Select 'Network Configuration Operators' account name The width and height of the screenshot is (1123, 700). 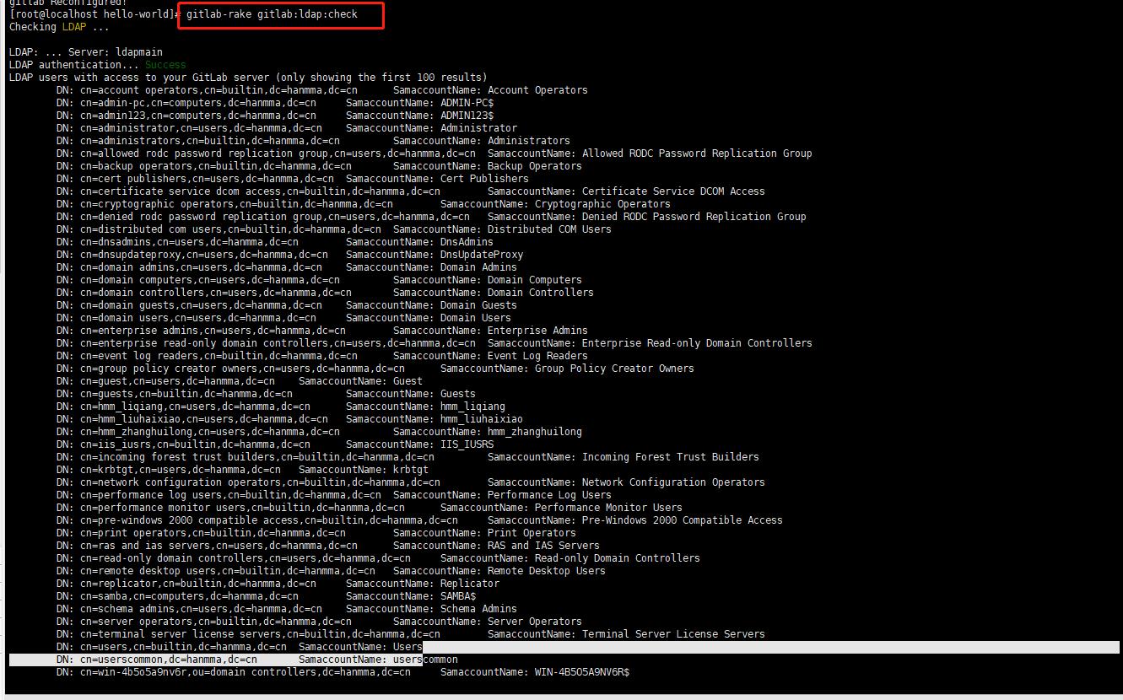pos(673,482)
